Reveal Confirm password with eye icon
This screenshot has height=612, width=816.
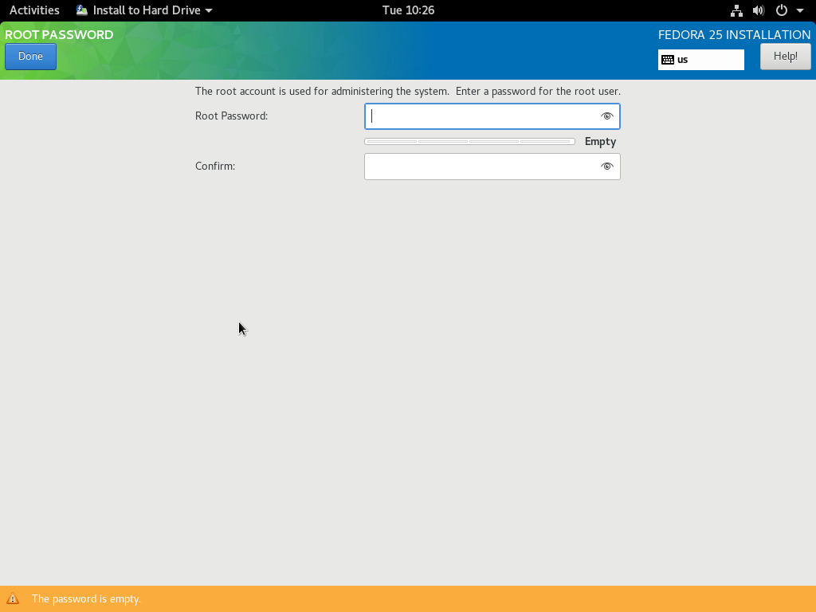tap(606, 167)
